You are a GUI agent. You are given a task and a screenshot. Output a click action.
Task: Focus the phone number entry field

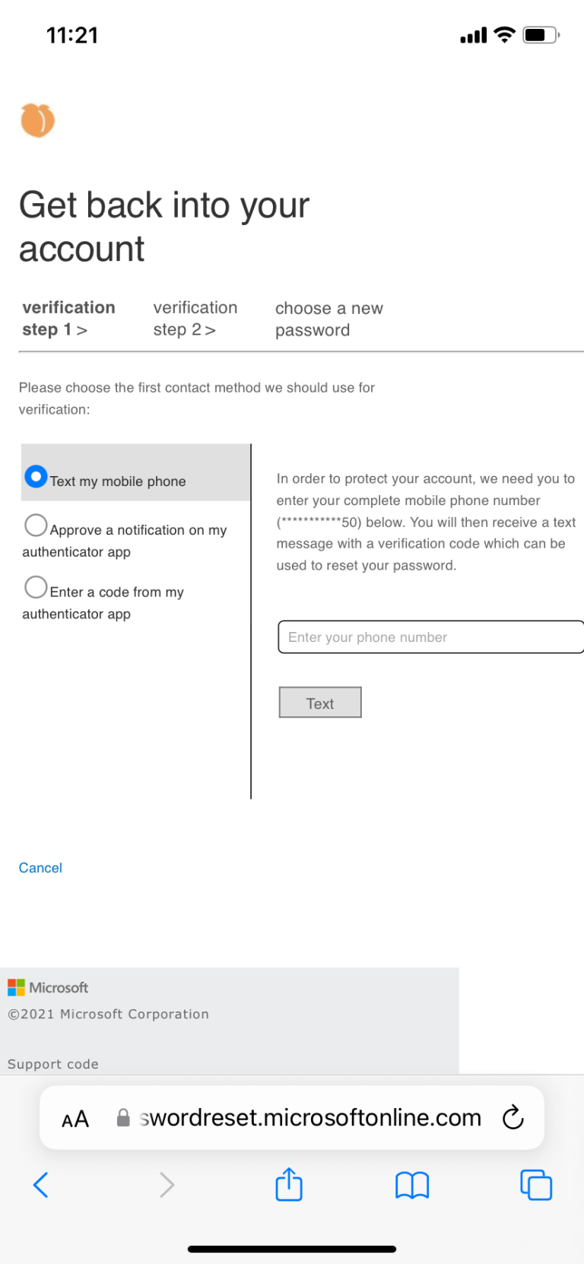[426, 637]
